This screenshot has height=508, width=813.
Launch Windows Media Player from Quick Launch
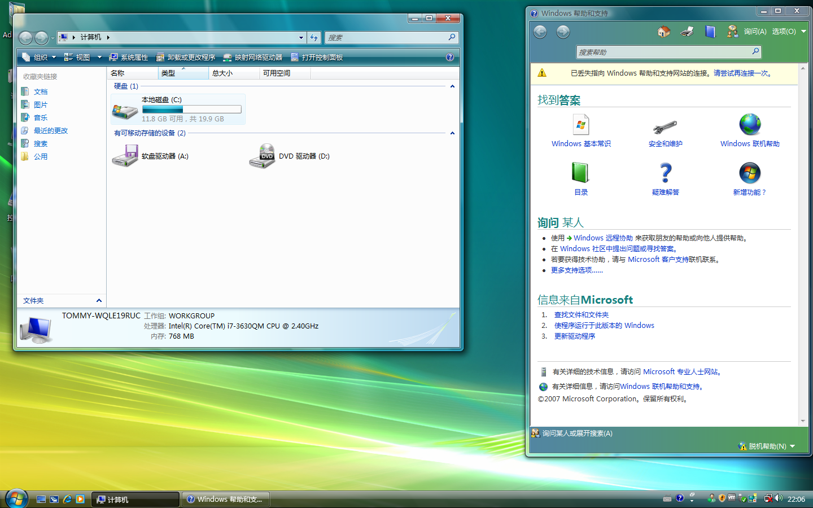click(x=80, y=499)
